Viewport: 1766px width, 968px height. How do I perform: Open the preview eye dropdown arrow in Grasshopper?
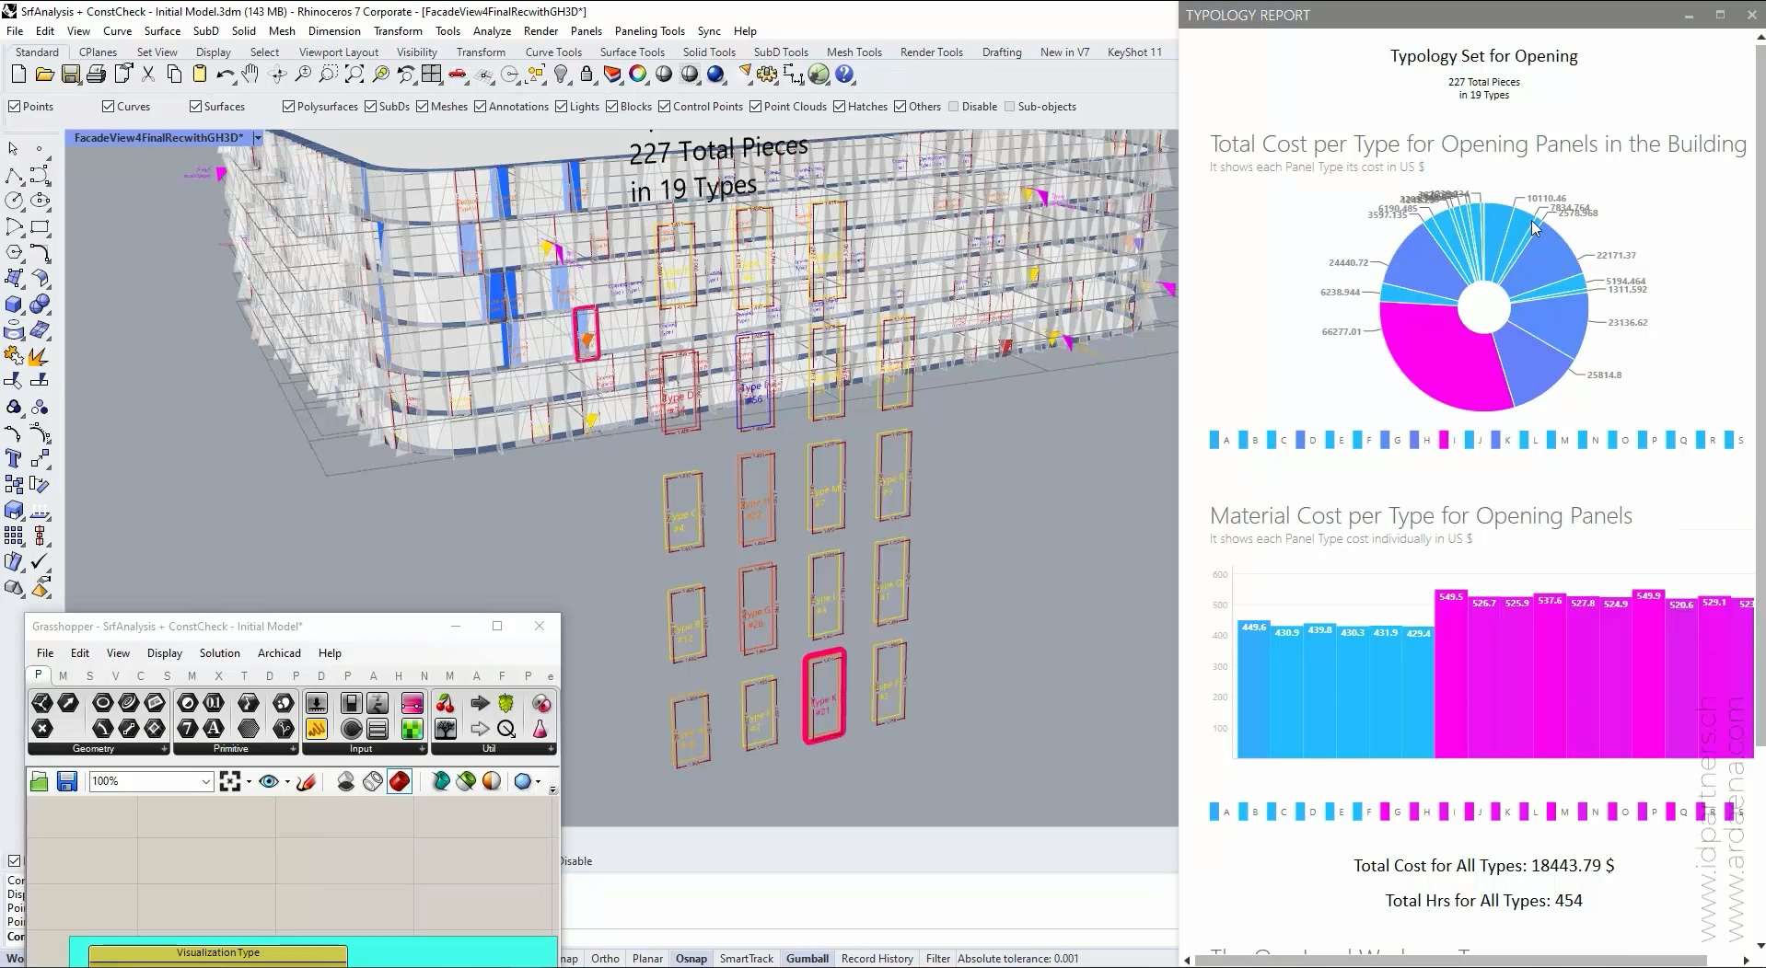(x=287, y=782)
